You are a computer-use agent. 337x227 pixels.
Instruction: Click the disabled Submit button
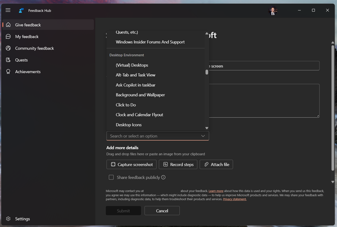click(124, 211)
